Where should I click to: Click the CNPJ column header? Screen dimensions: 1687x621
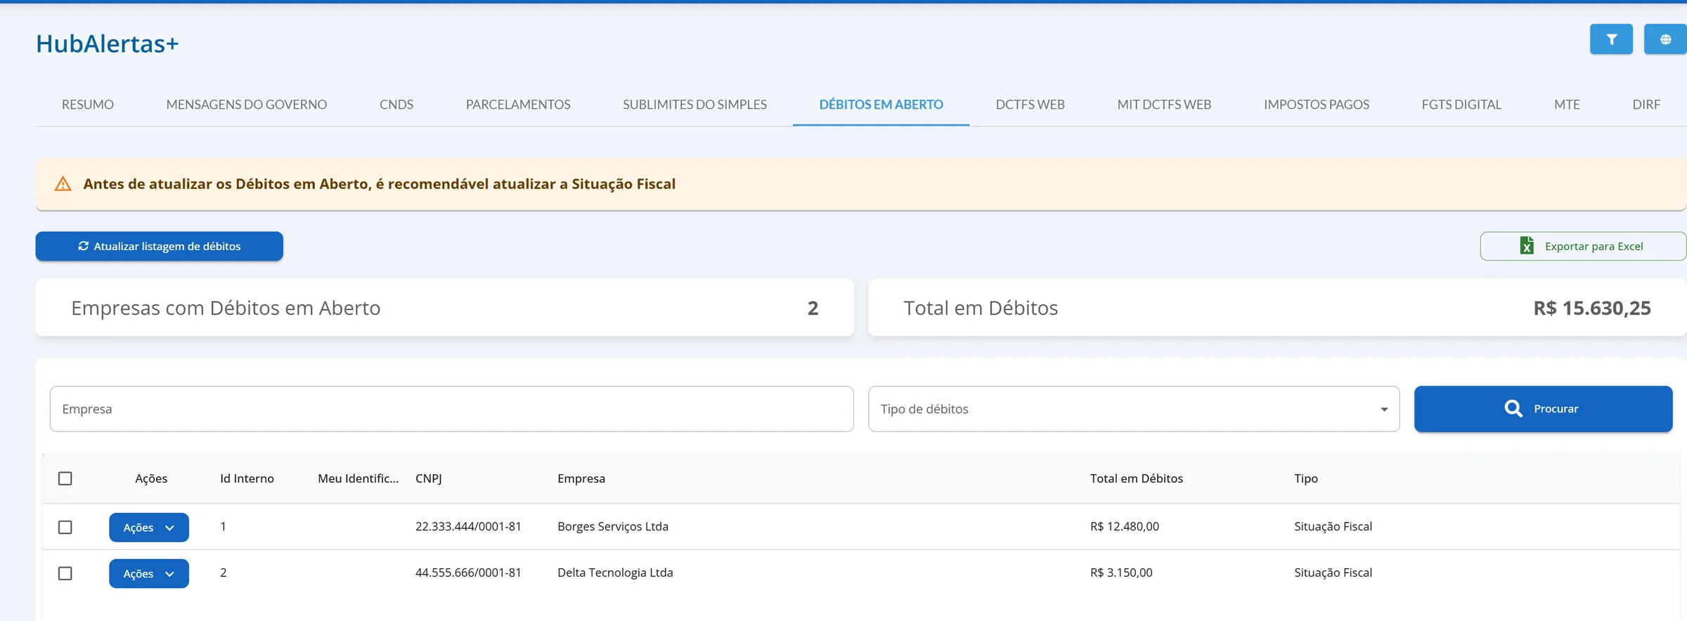pyautogui.click(x=429, y=478)
